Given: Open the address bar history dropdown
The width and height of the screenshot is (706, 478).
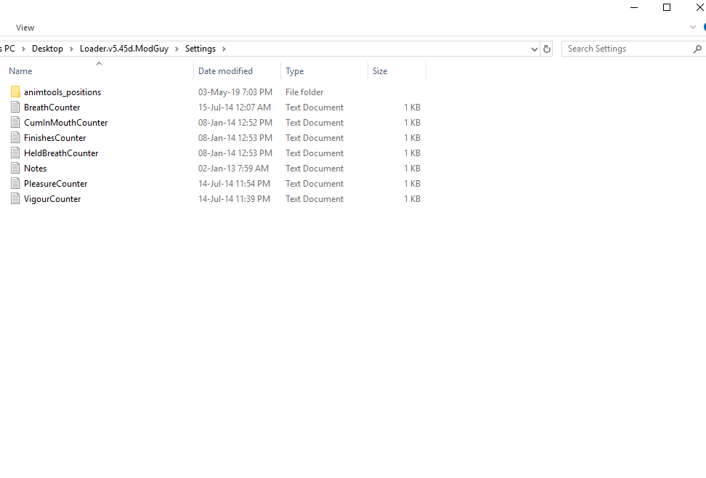Looking at the screenshot, I should point(535,49).
